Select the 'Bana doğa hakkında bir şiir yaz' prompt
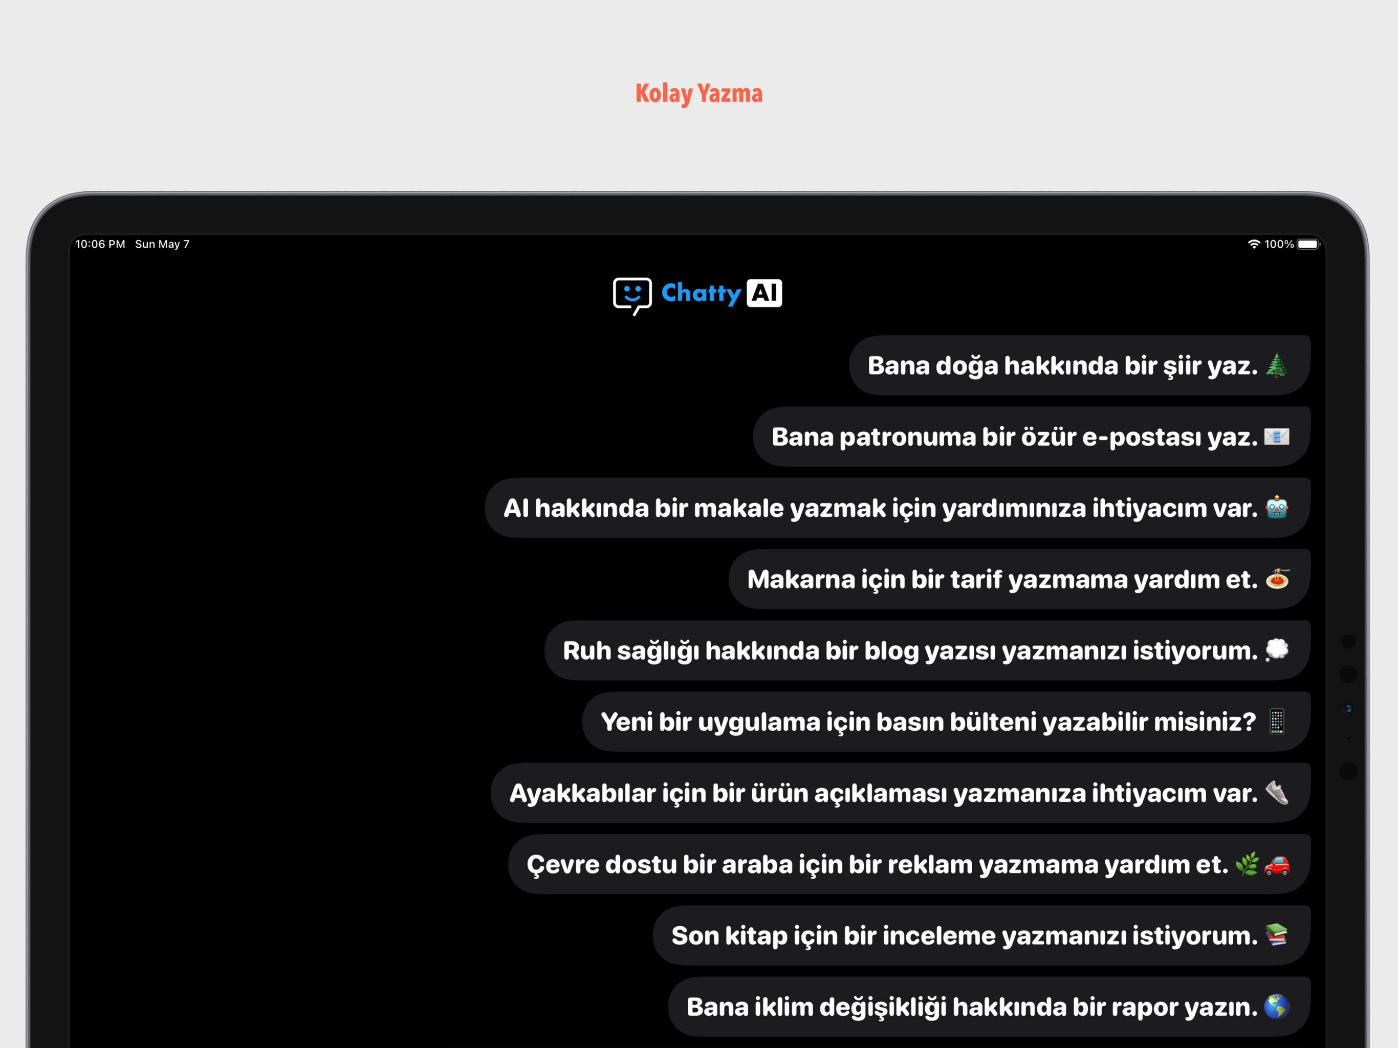The height and width of the screenshot is (1048, 1398). tap(1062, 366)
